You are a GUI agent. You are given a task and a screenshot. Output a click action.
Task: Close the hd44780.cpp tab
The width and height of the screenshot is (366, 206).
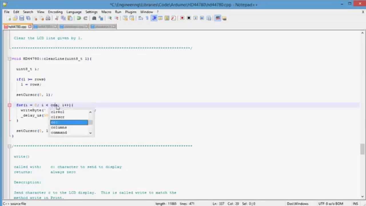click(x=30, y=27)
